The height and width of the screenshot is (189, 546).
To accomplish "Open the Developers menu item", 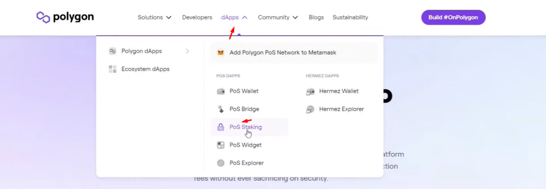I will click(x=197, y=17).
